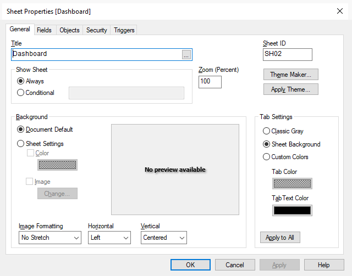Select Classic Gray tab setting
352x276 pixels.
(x=267, y=131)
